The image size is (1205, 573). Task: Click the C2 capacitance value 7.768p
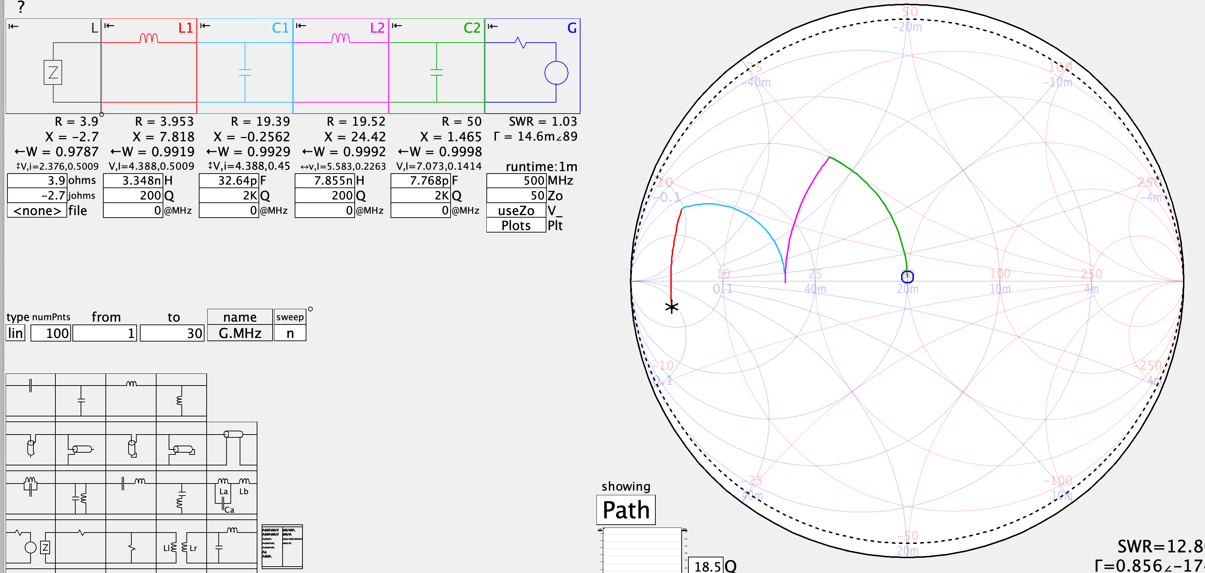[x=420, y=181]
